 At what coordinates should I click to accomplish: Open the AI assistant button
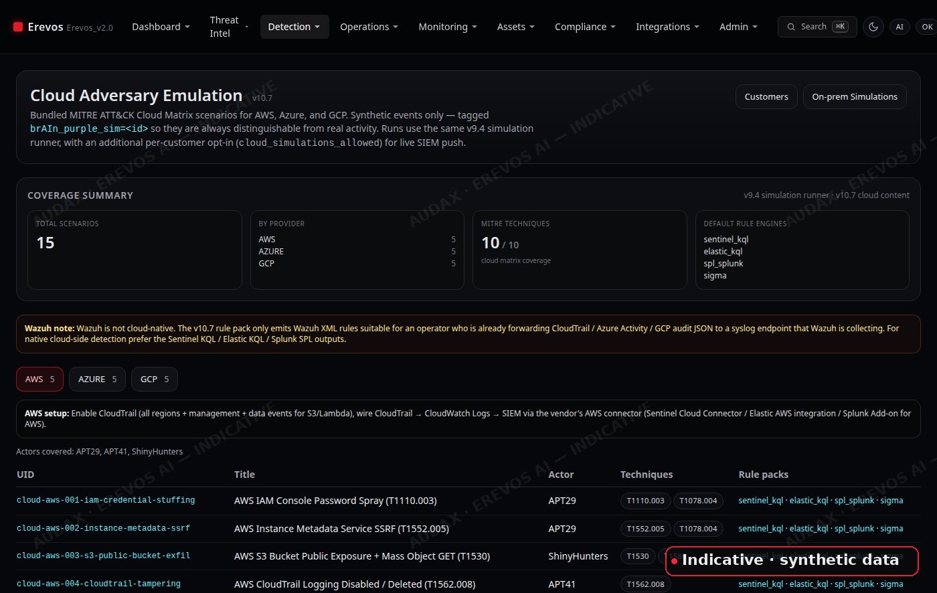tap(900, 27)
